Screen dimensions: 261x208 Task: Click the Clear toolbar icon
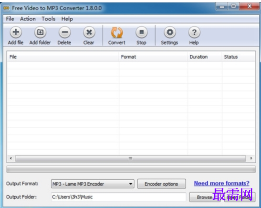(x=89, y=32)
